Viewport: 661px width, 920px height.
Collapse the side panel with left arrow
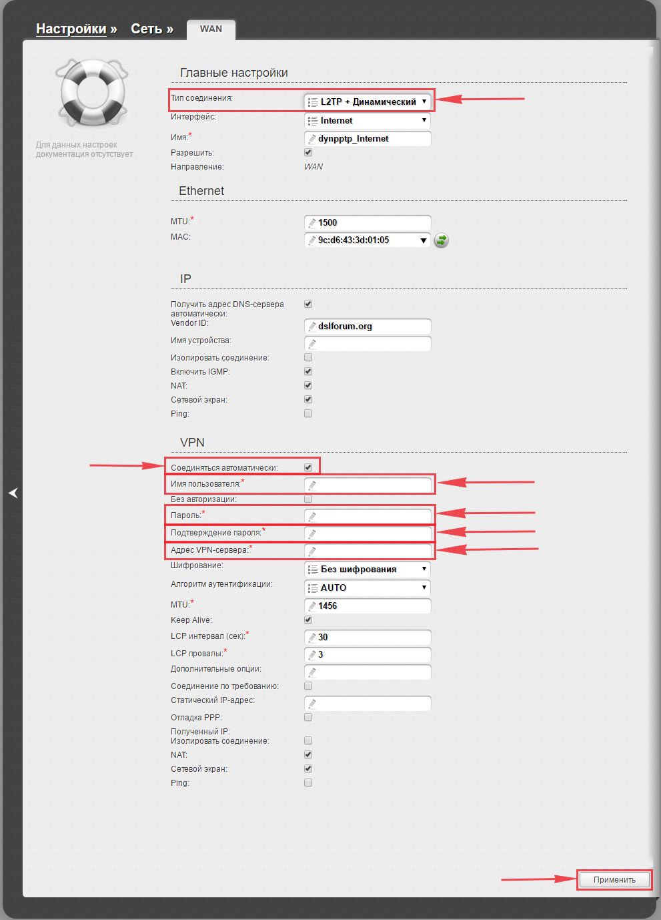(x=13, y=493)
